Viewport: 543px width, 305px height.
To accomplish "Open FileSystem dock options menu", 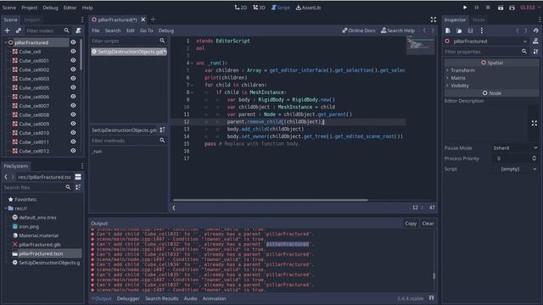I will 82,166.
